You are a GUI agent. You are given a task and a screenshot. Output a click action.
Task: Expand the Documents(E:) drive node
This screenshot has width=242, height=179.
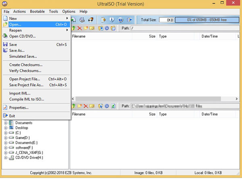(x=6, y=143)
